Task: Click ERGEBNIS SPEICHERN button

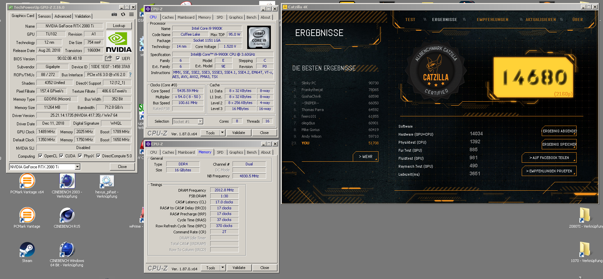Action: [559, 144]
